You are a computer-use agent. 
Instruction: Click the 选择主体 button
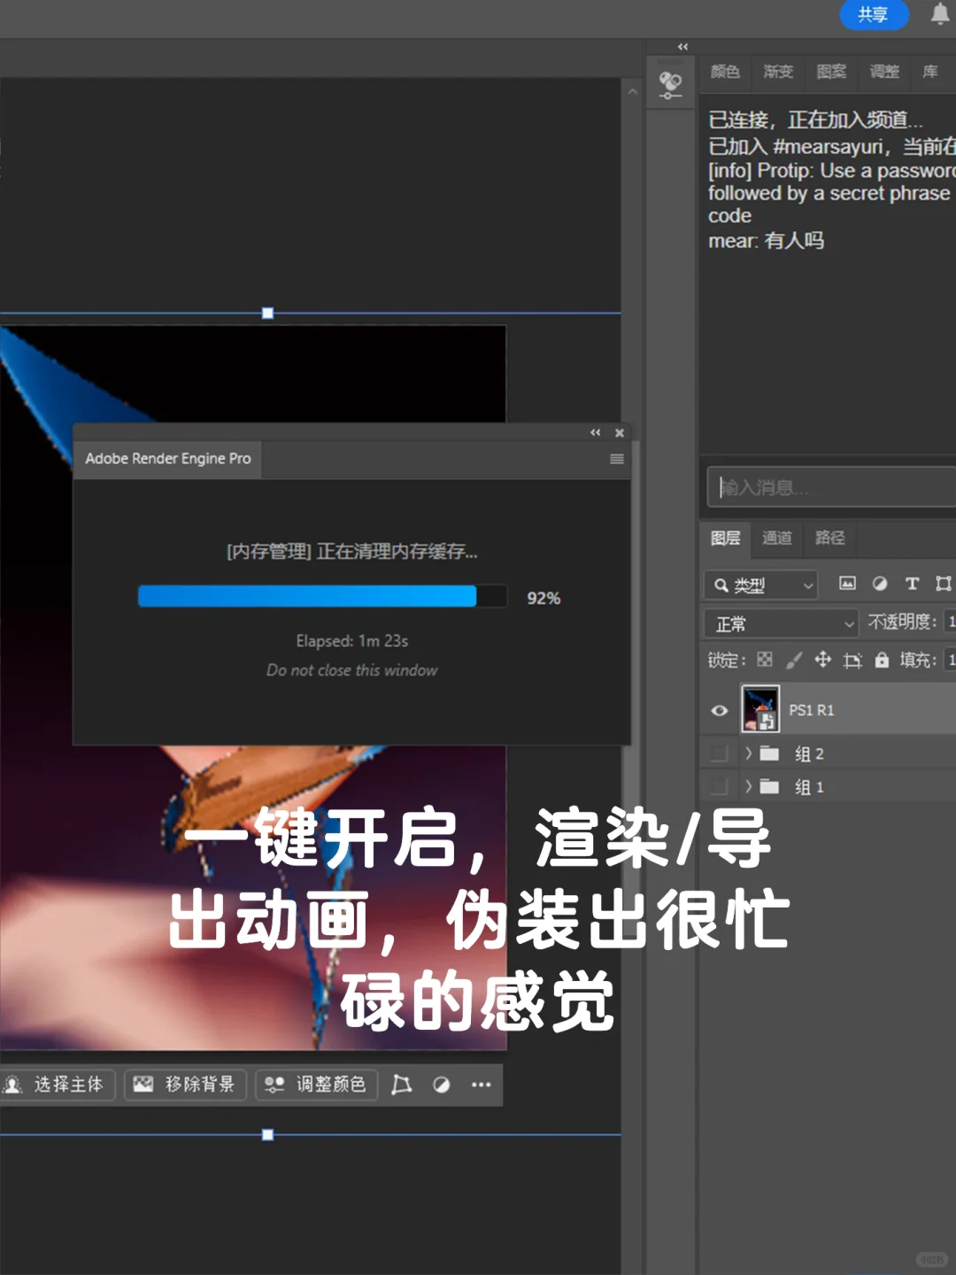pyautogui.click(x=58, y=1085)
